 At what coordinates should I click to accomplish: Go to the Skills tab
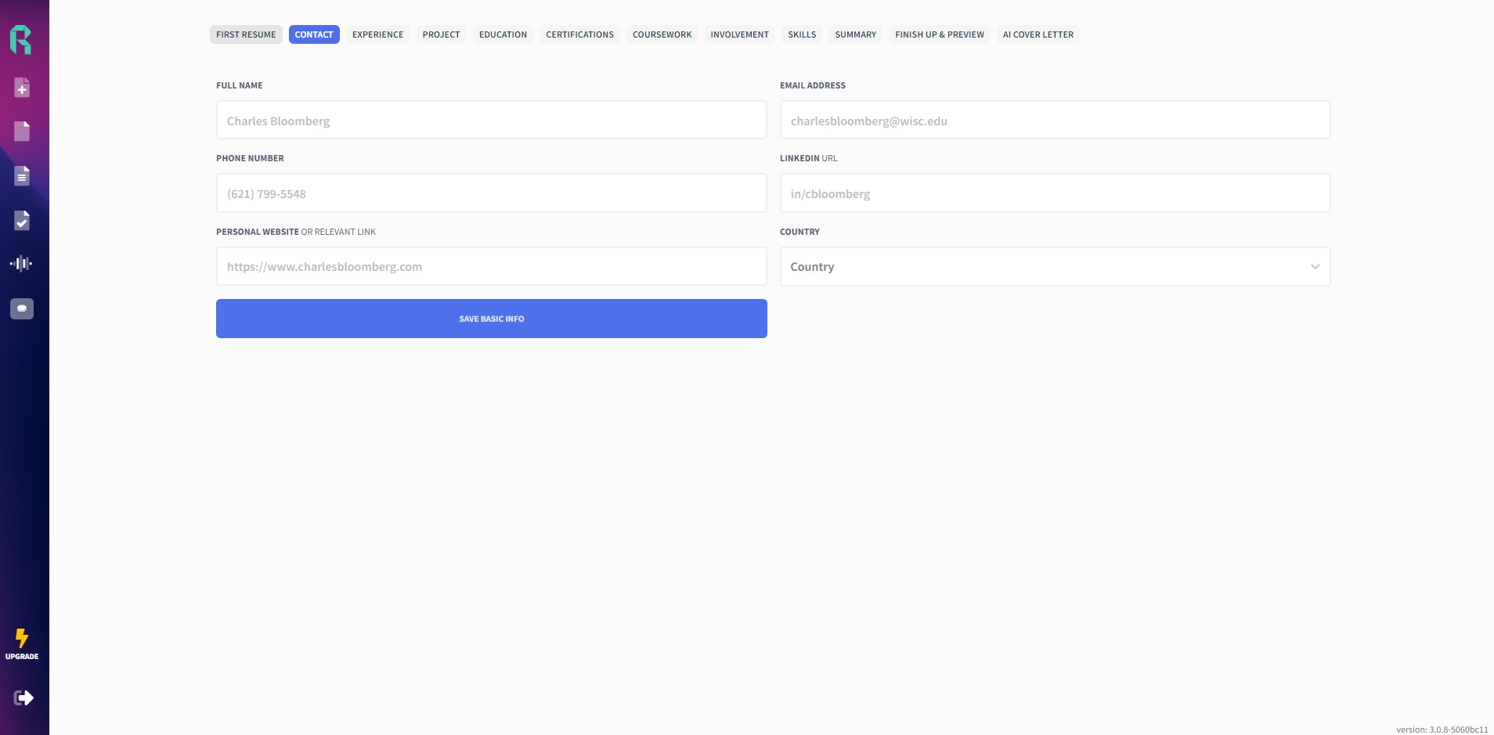(802, 34)
